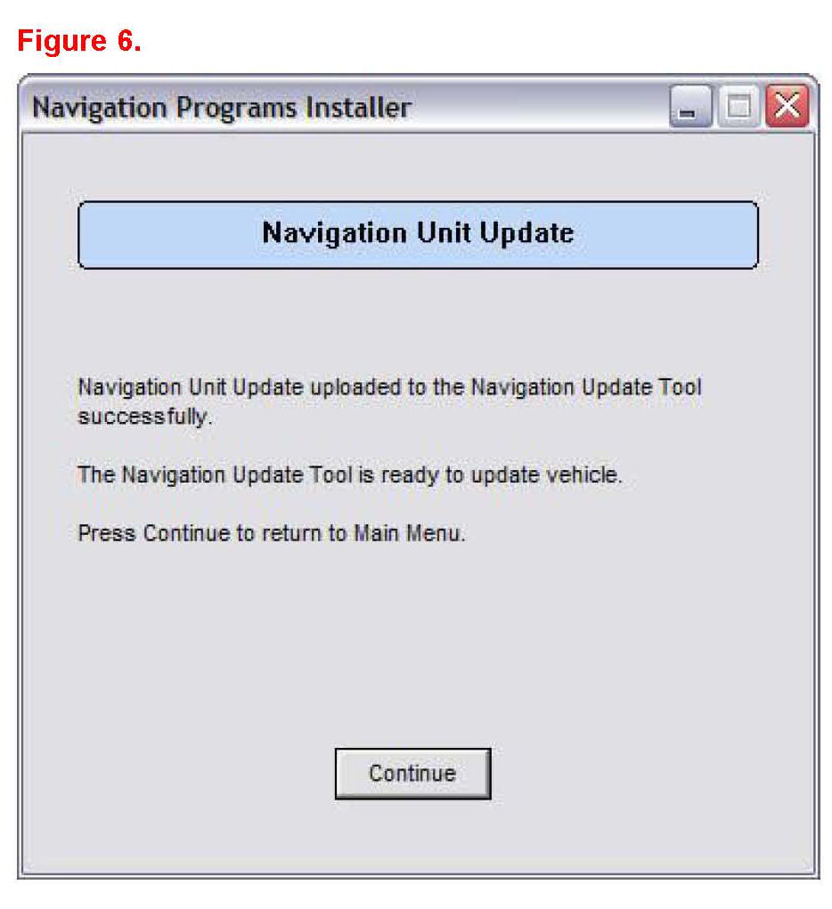Select the blue Navigation Unit Update banner
832x909 pixels.
(x=418, y=235)
